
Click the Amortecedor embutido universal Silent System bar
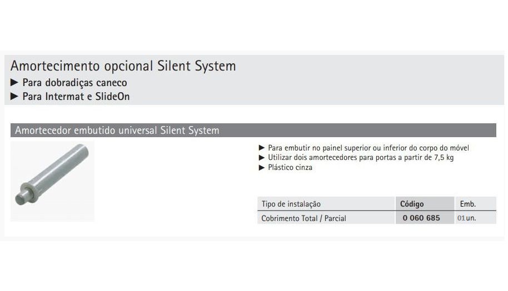pos(253,130)
